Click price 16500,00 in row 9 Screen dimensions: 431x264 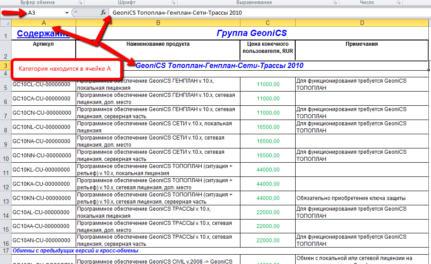pos(268,141)
